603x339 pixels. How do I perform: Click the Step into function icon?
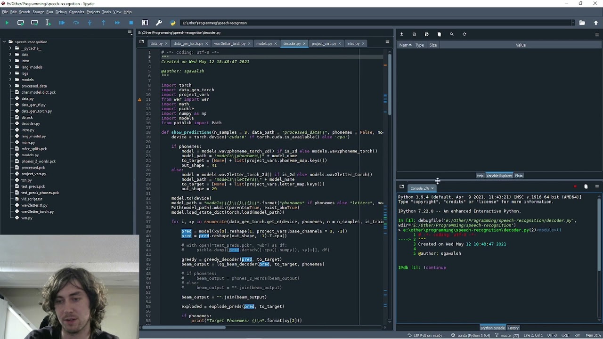[x=90, y=23]
